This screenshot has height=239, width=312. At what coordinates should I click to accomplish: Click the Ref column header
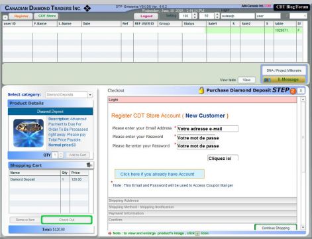tap(127, 24)
